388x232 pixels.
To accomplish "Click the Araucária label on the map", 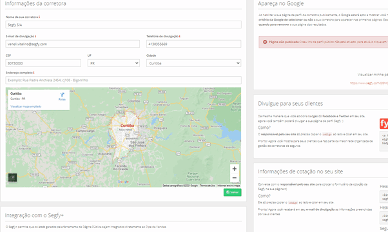I will coord(104,154).
